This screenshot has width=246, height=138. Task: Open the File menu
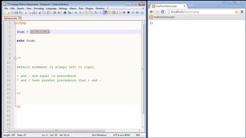click(x=6, y=8)
